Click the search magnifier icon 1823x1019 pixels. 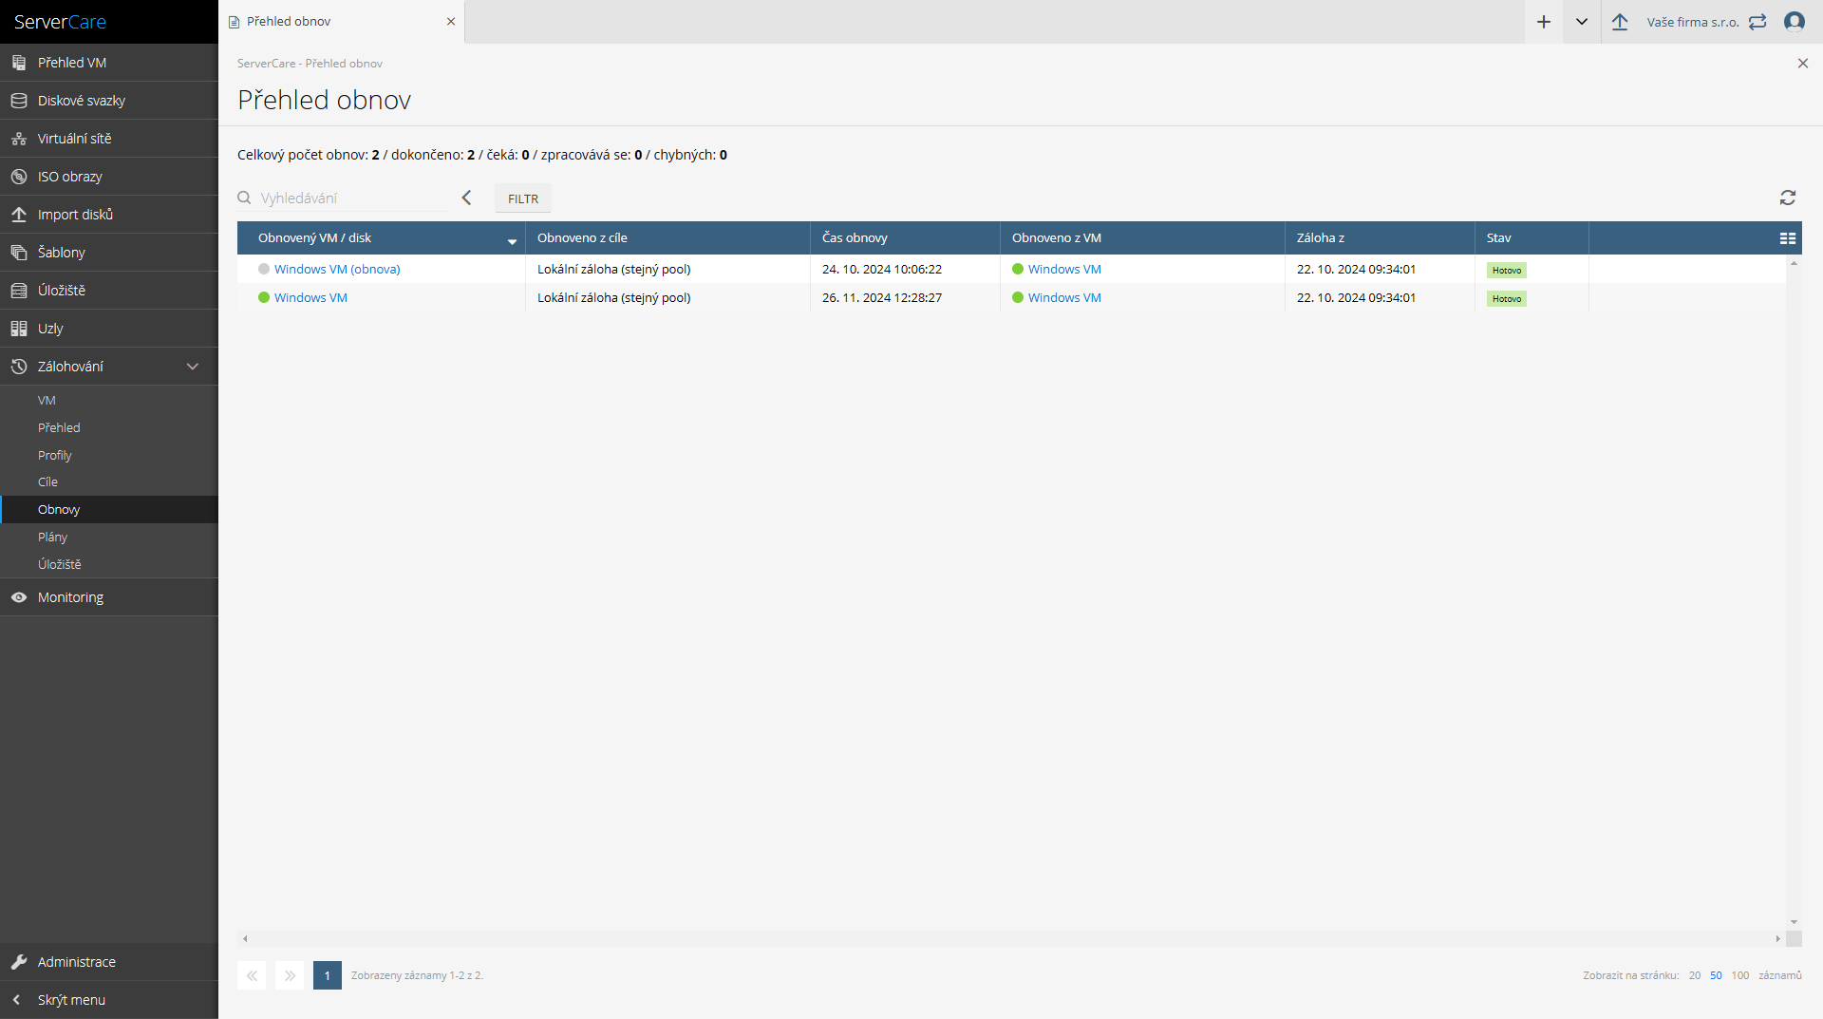(x=244, y=198)
